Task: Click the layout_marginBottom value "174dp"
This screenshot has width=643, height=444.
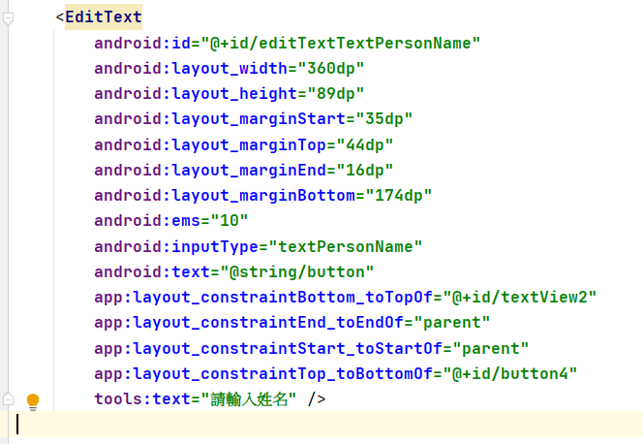Action: (x=399, y=195)
